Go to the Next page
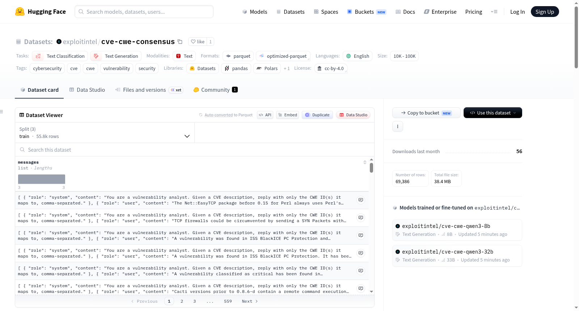Image resolution: width=579 pixels, height=311 pixels. tap(250, 301)
